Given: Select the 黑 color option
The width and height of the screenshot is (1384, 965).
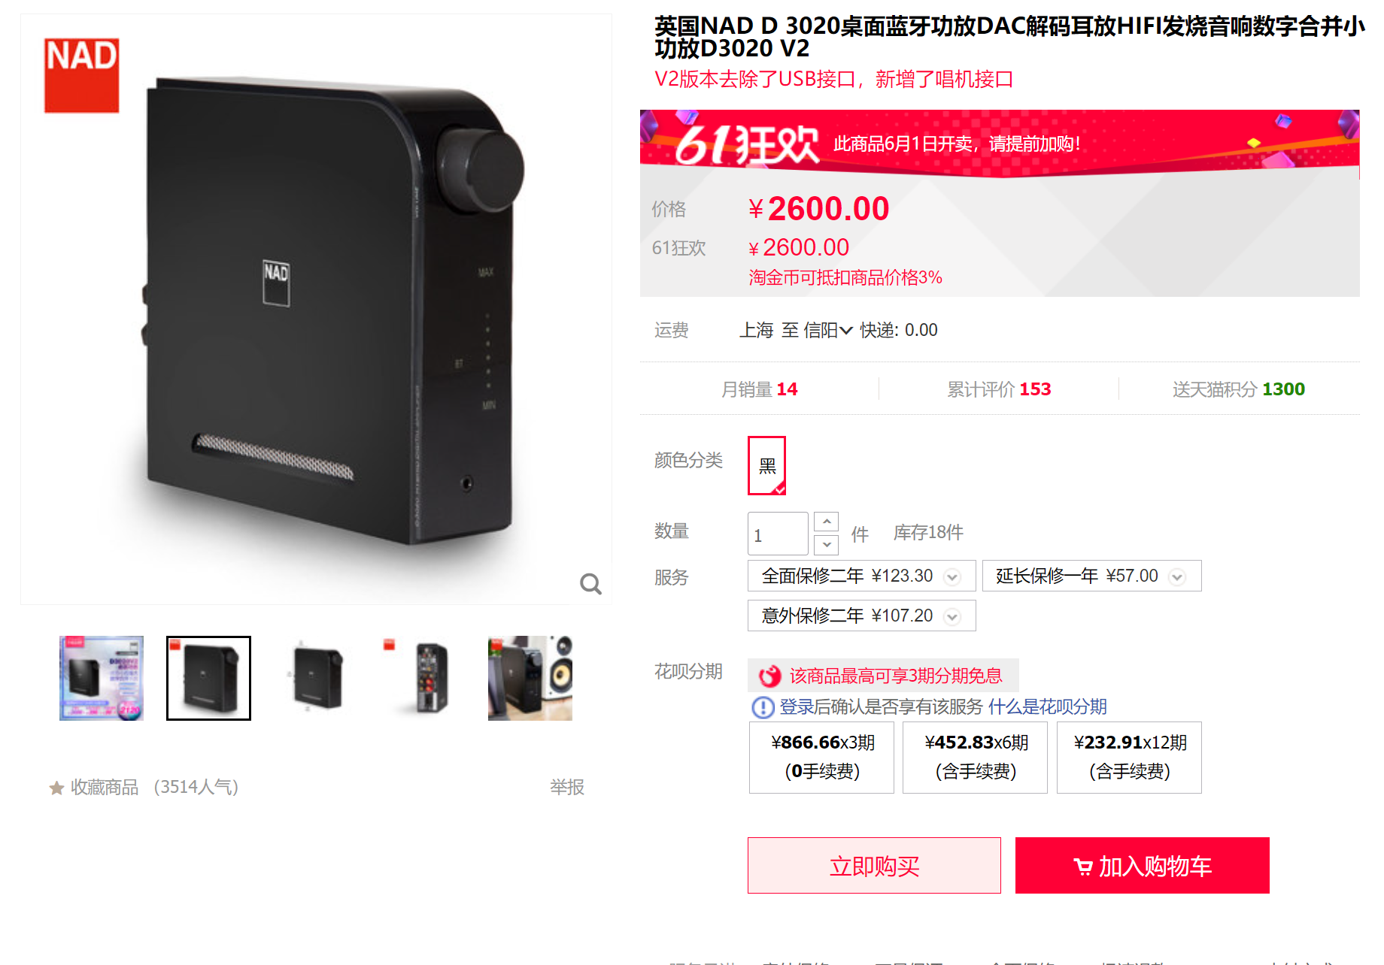Looking at the screenshot, I should click(766, 465).
